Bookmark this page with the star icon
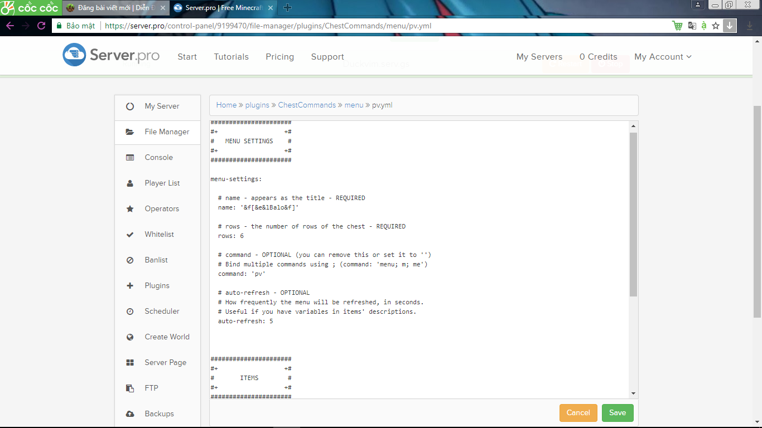The width and height of the screenshot is (762, 428). pos(716,26)
